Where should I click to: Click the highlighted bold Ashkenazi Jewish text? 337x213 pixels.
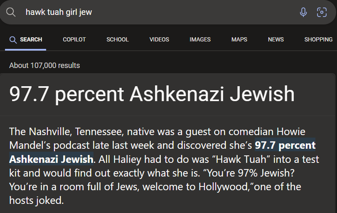point(51,159)
